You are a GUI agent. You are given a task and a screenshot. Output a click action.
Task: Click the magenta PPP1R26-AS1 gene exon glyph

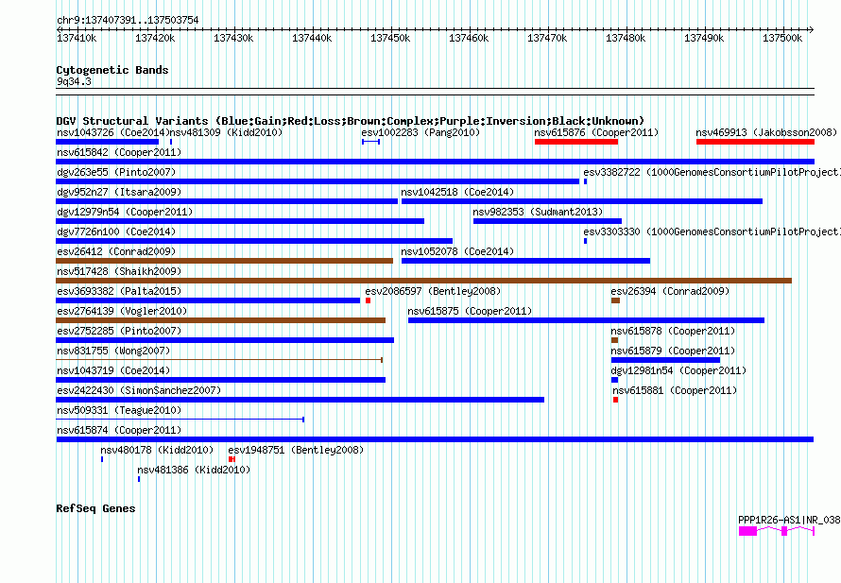coord(747,531)
